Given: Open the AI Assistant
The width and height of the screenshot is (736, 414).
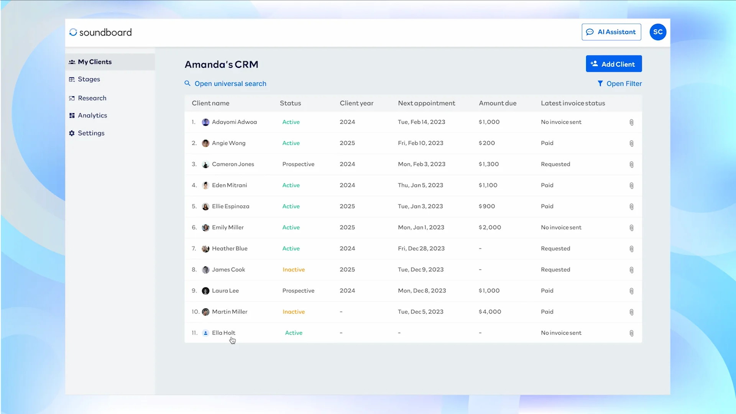Looking at the screenshot, I should click(x=611, y=32).
